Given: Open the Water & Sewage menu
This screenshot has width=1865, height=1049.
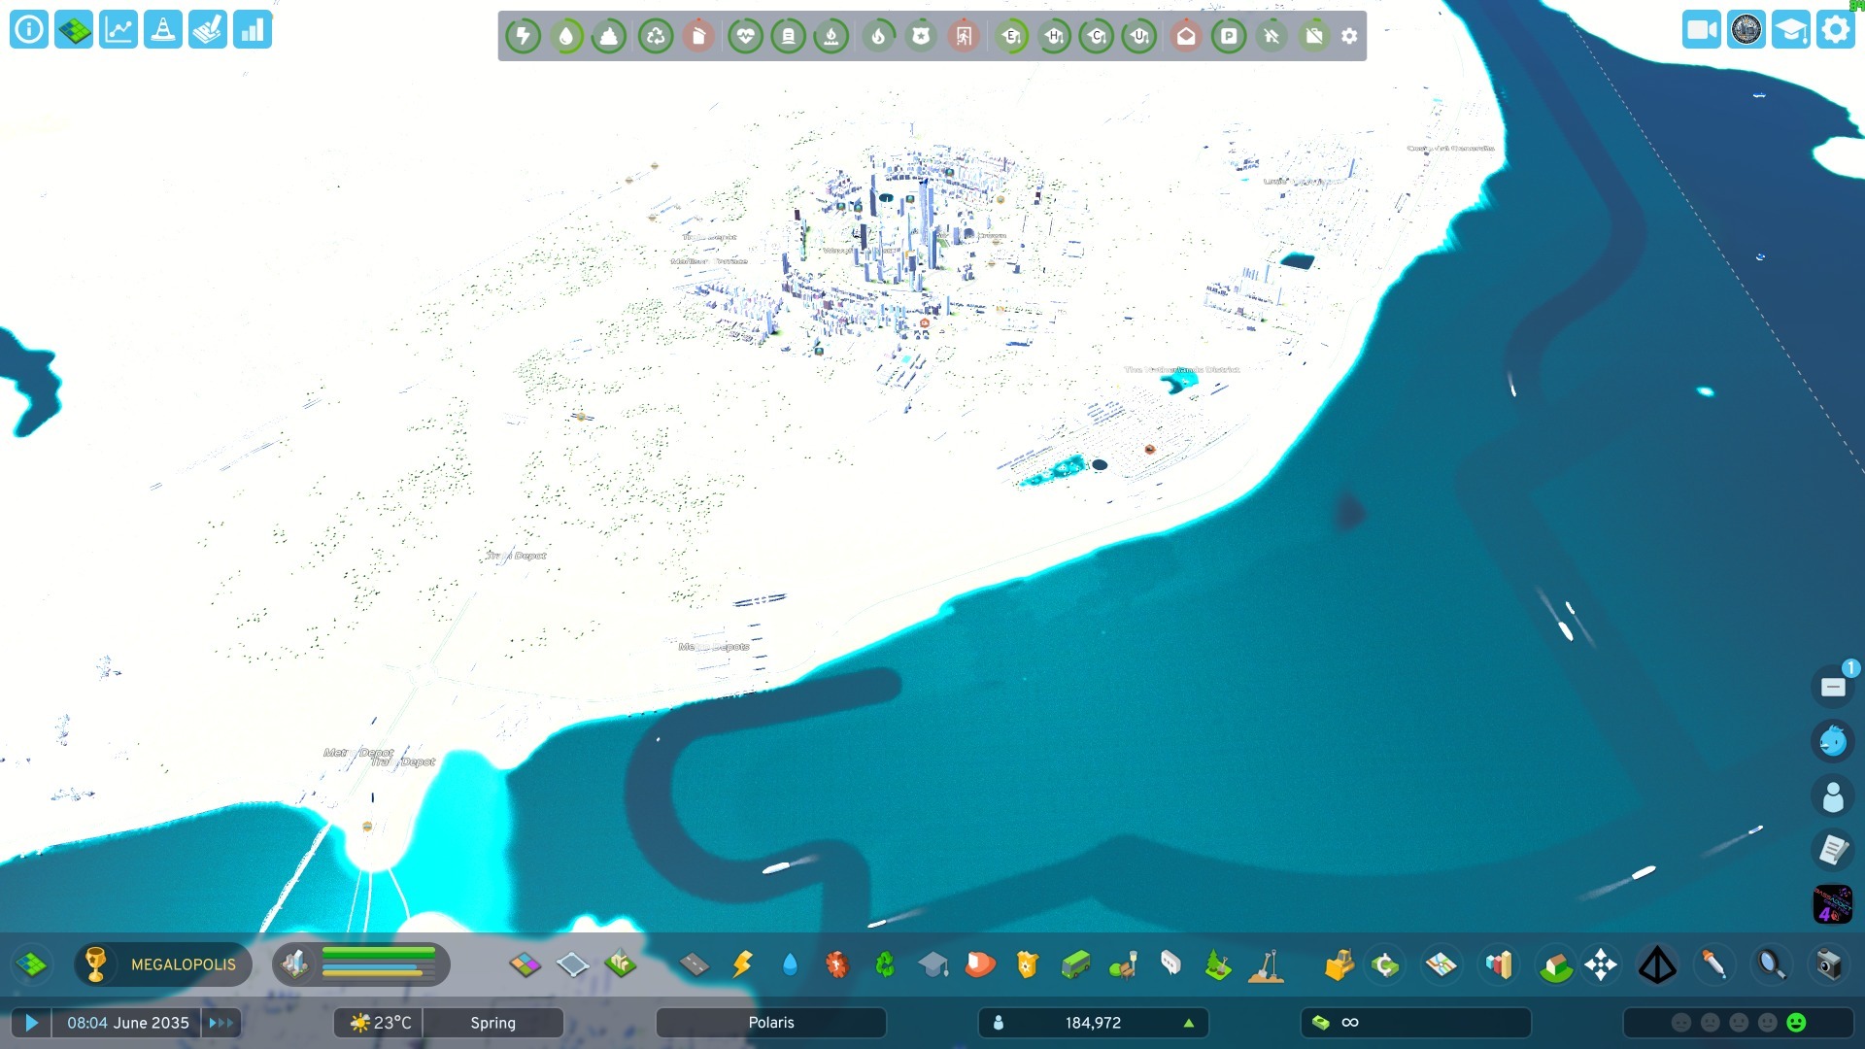Looking at the screenshot, I should click(x=790, y=964).
